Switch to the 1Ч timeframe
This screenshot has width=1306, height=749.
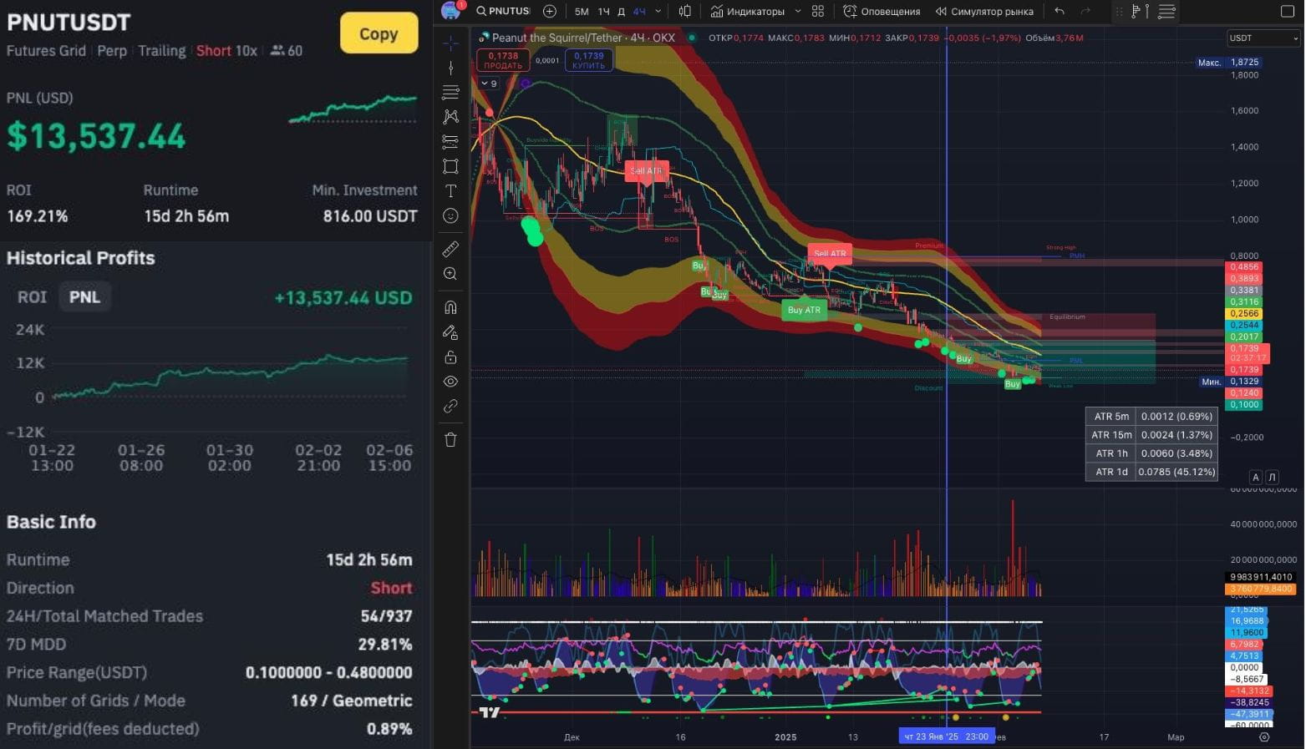pos(603,11)
